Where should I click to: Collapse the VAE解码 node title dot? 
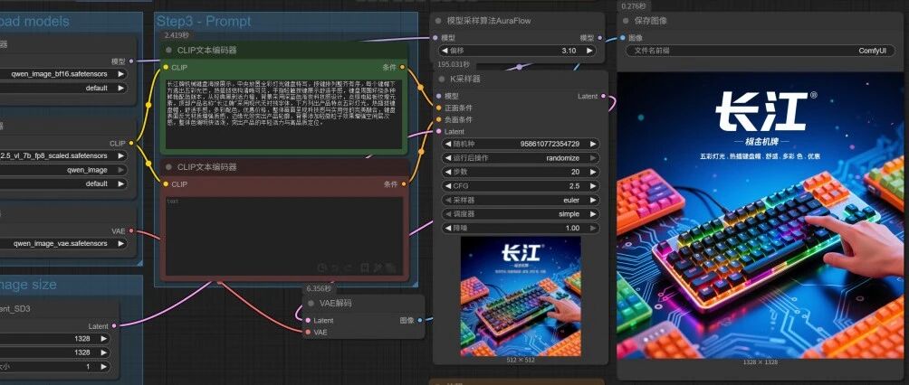(311, 303)
